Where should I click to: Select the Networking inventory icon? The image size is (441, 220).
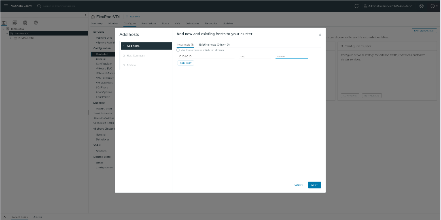pyautogui.click(x=36, y=23)
